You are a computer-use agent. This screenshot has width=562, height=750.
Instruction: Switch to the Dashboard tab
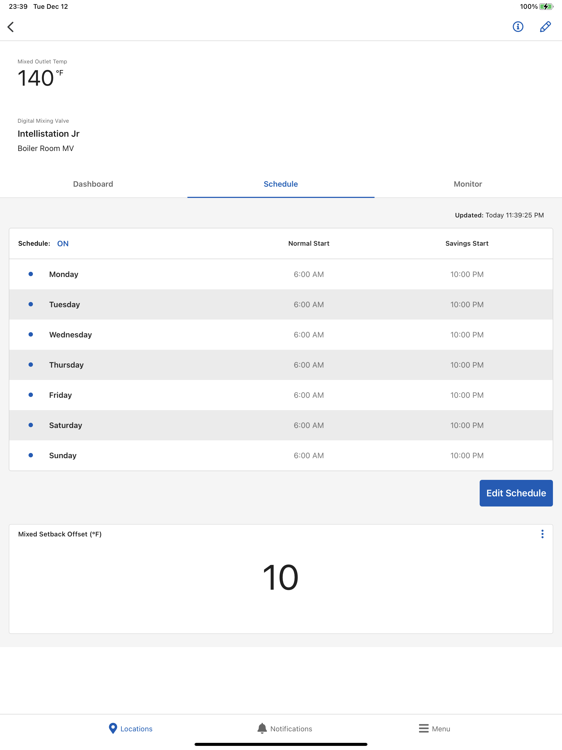[x=93, y=184]
